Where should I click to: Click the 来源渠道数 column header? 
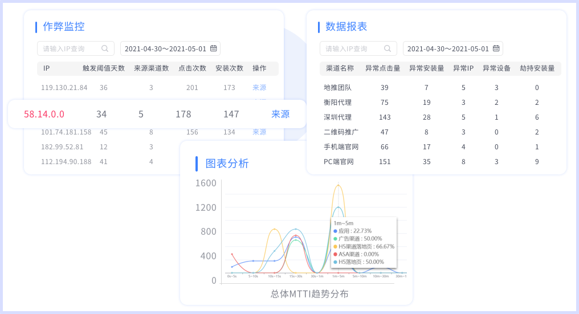pos(152,68)
